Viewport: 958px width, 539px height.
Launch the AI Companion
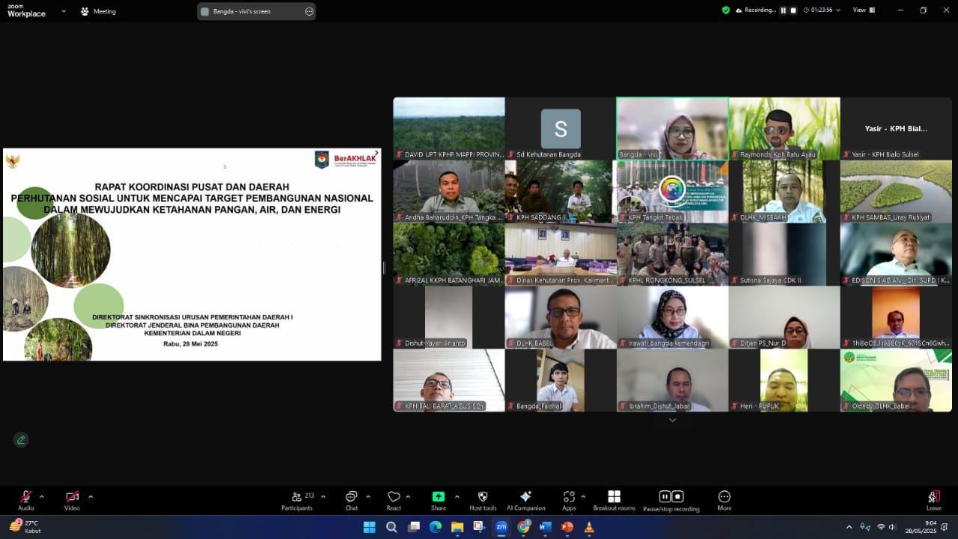pos(525,497)
